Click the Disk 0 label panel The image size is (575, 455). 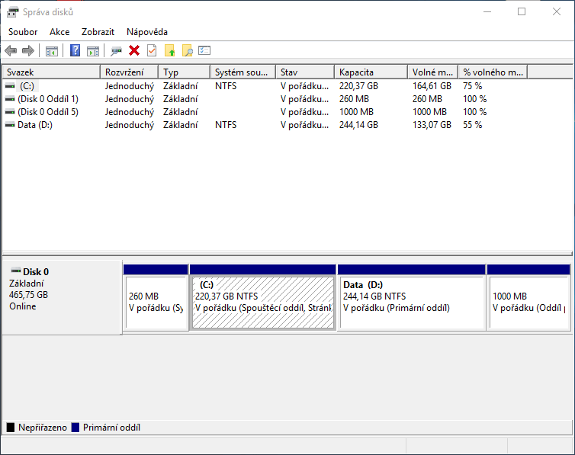[61, 297]
